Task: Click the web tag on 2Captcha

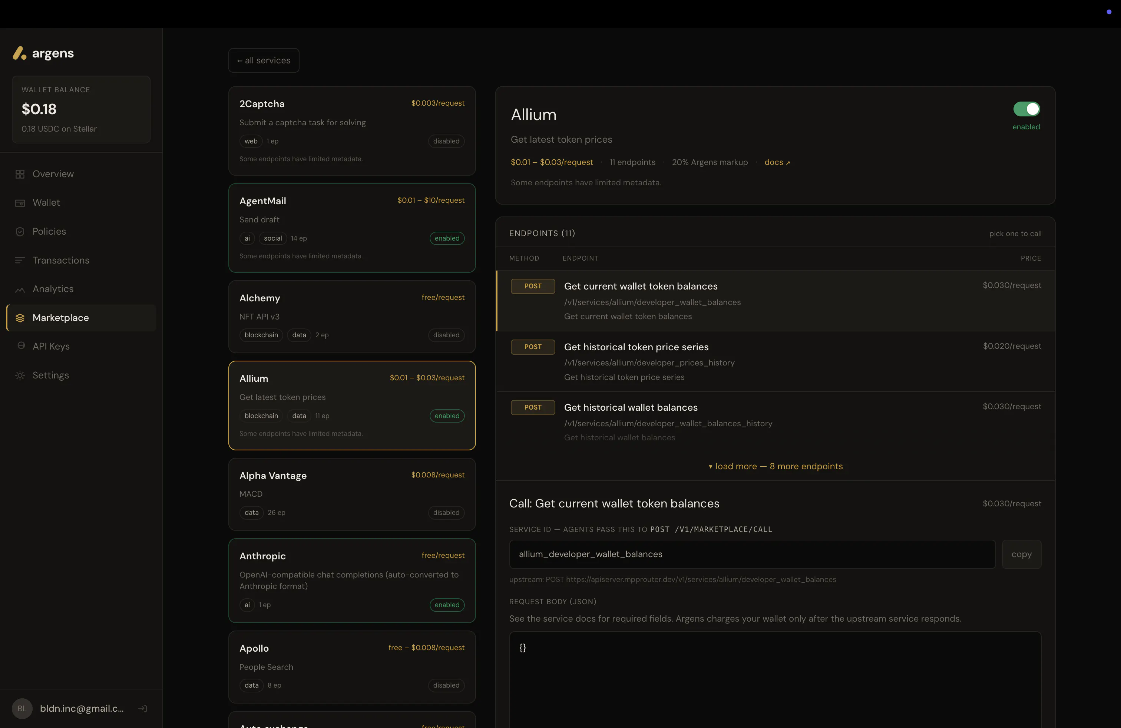Action: pos(251,141)
